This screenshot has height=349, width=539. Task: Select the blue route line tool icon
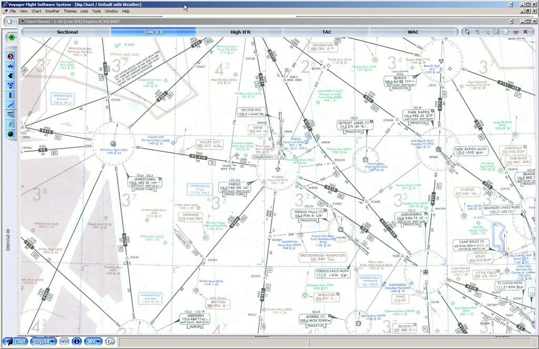11,104
